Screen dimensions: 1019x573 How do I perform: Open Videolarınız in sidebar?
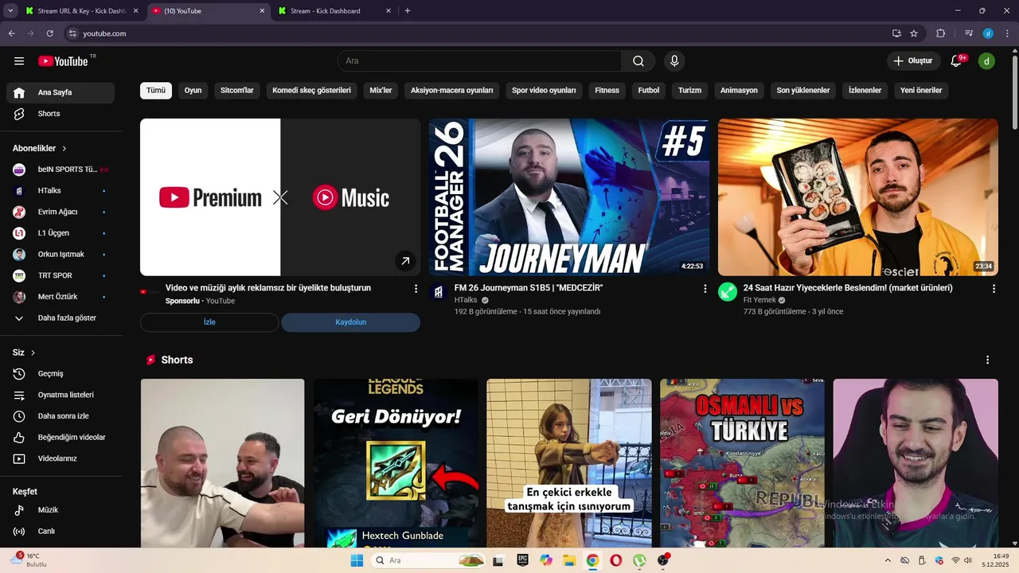[x=61, y=459]
